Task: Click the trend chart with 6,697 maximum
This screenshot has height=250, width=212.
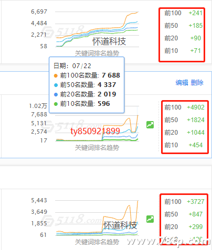Action: pos(97,29)
